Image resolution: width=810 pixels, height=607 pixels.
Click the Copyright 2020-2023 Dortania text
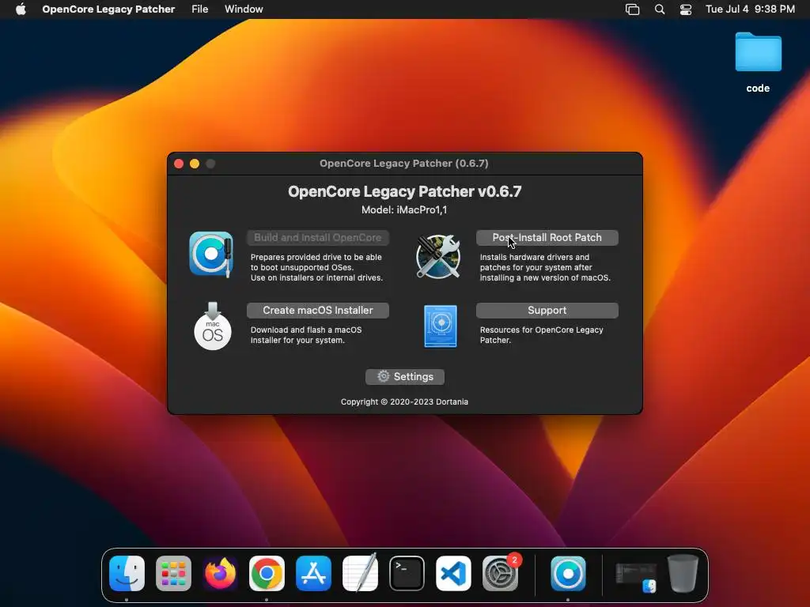coord(404,402)
